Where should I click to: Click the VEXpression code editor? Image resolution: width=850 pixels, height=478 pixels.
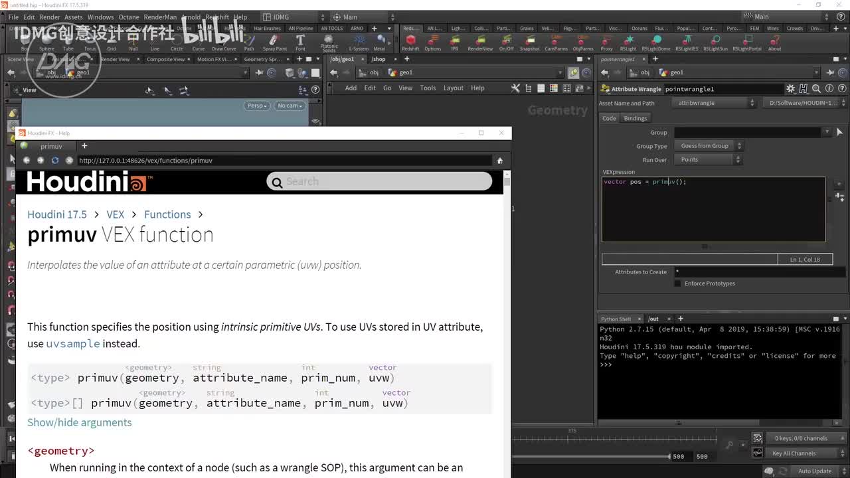(x=714, y=209)
